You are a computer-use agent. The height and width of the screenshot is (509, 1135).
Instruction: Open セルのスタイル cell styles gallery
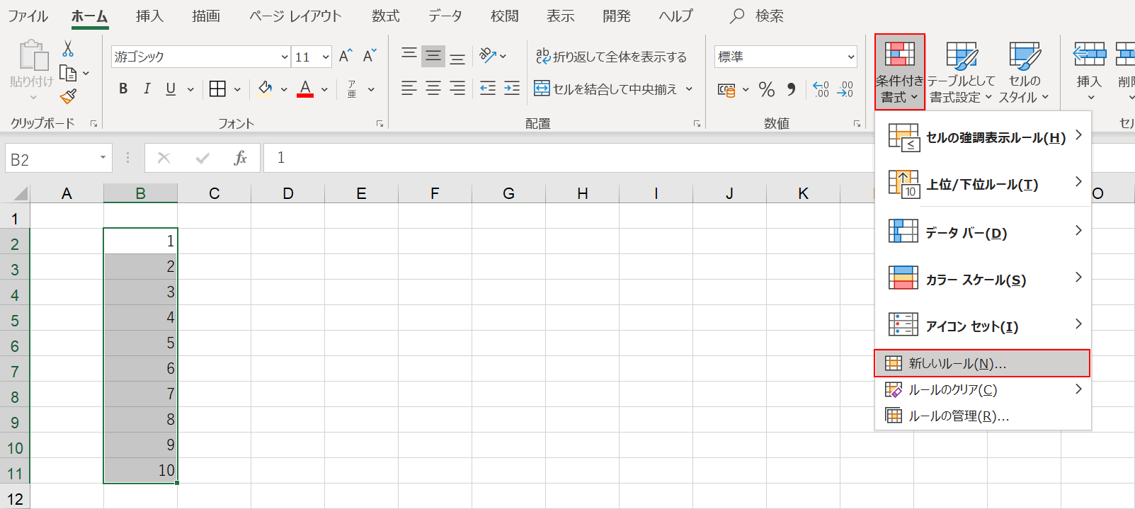click(1024, 72)
